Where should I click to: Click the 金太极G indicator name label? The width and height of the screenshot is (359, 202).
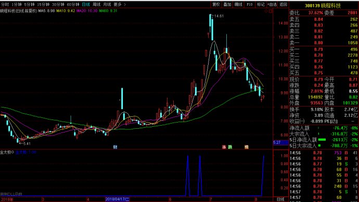(7, 152)
